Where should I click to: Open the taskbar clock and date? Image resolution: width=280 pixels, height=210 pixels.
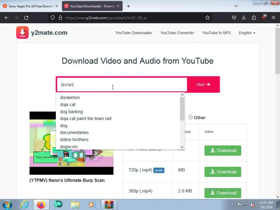[x=266, y=205]
